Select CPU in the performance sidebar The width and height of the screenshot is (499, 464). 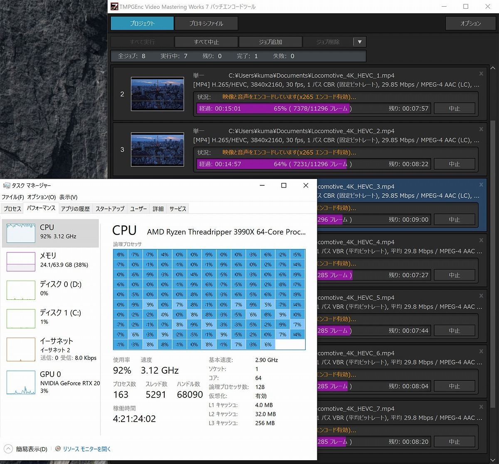tap(50, 233)
